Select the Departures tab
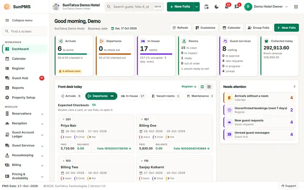Viewport: 304px width, 190px height. [x=101, y=96]
